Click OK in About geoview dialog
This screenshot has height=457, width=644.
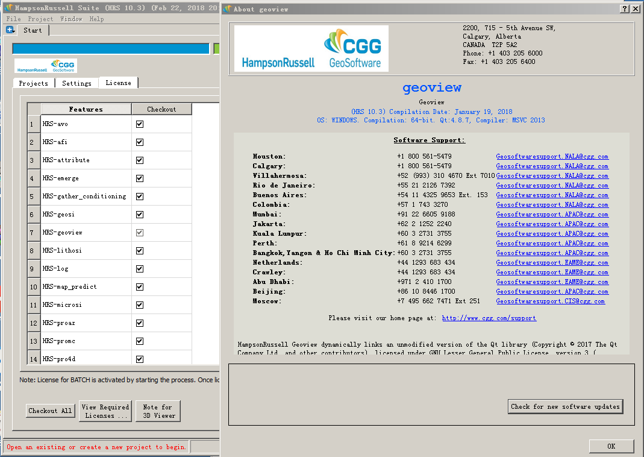click(611, 446)
